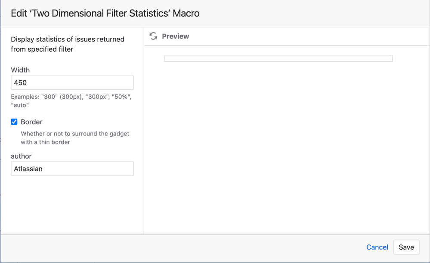Click the Edit 'Two Dimensional Filter Statistics' Macro title
Viewport: 430px width, 263px height.
[x=105, y=13]
